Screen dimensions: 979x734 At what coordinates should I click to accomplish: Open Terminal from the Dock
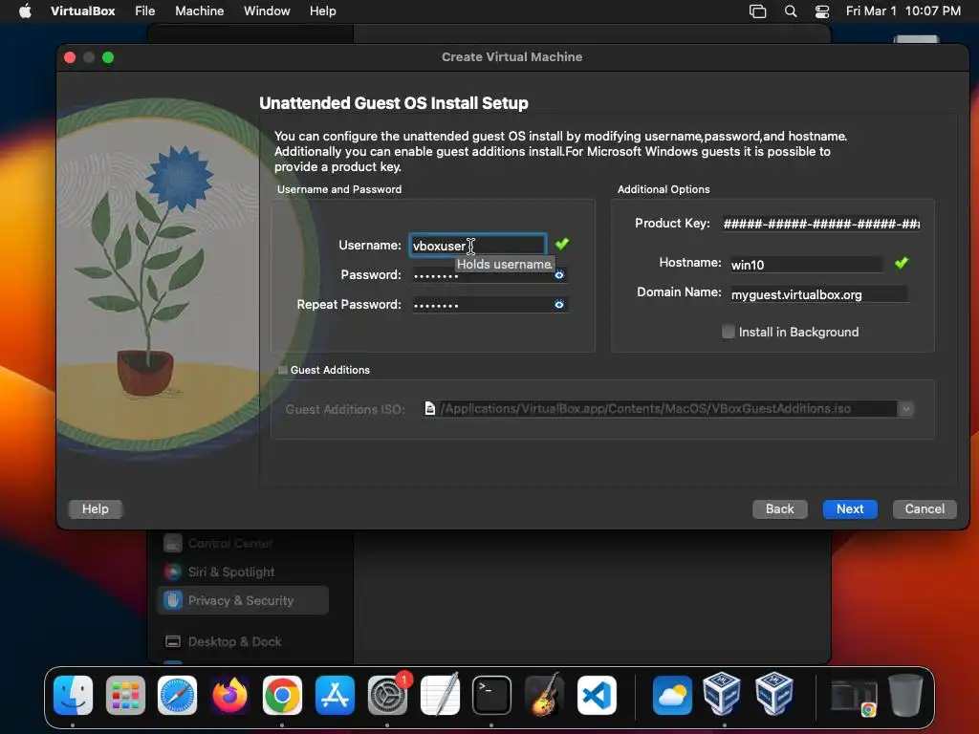pos(491,695)
